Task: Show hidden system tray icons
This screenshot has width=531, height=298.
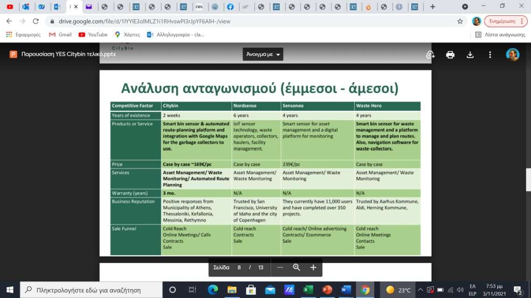Action: (x=419, y=290)
